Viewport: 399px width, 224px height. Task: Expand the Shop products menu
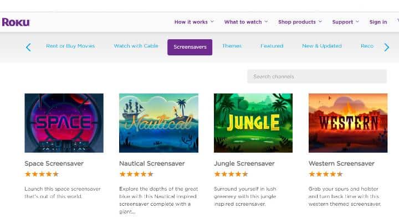click(x=300, y=22)
